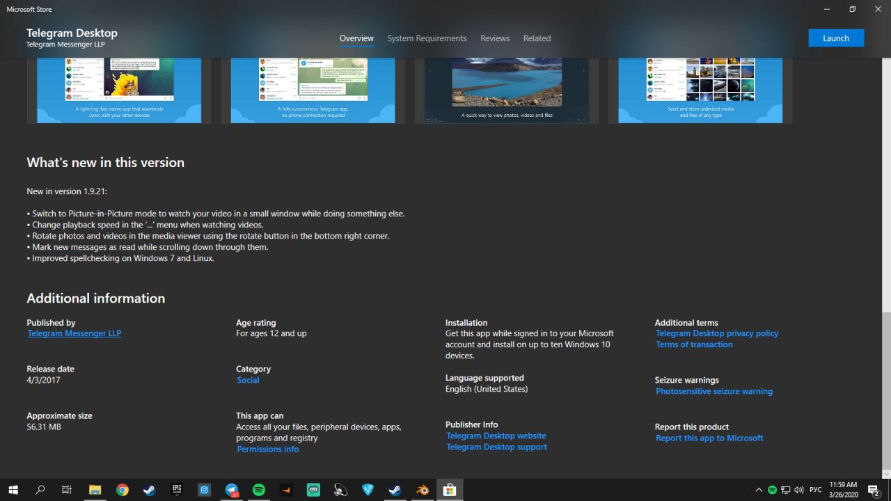This screenshot has height=501, width=891.
Task: Open the Social category link
Action: pos(248,380)
